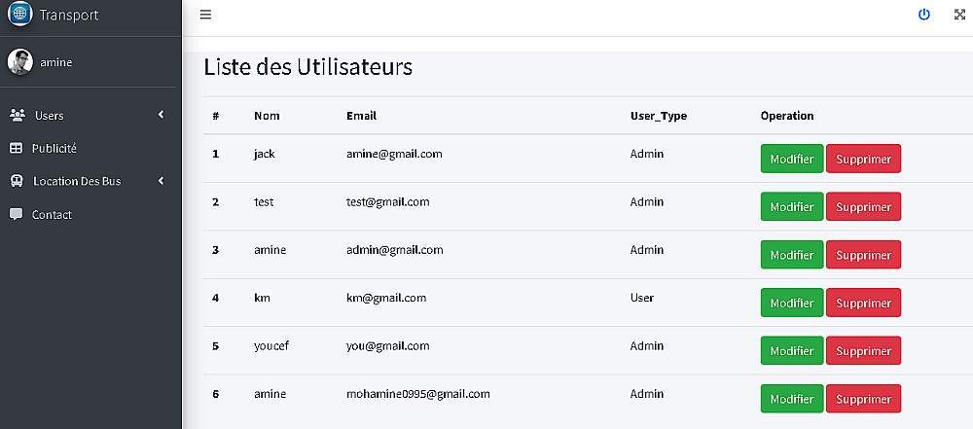973x429 pixels.
Task: Click the Transport brand title text
Action: (x=69, y=15)
